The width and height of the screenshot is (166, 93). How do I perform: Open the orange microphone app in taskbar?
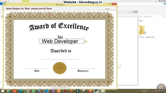point(72,91)
